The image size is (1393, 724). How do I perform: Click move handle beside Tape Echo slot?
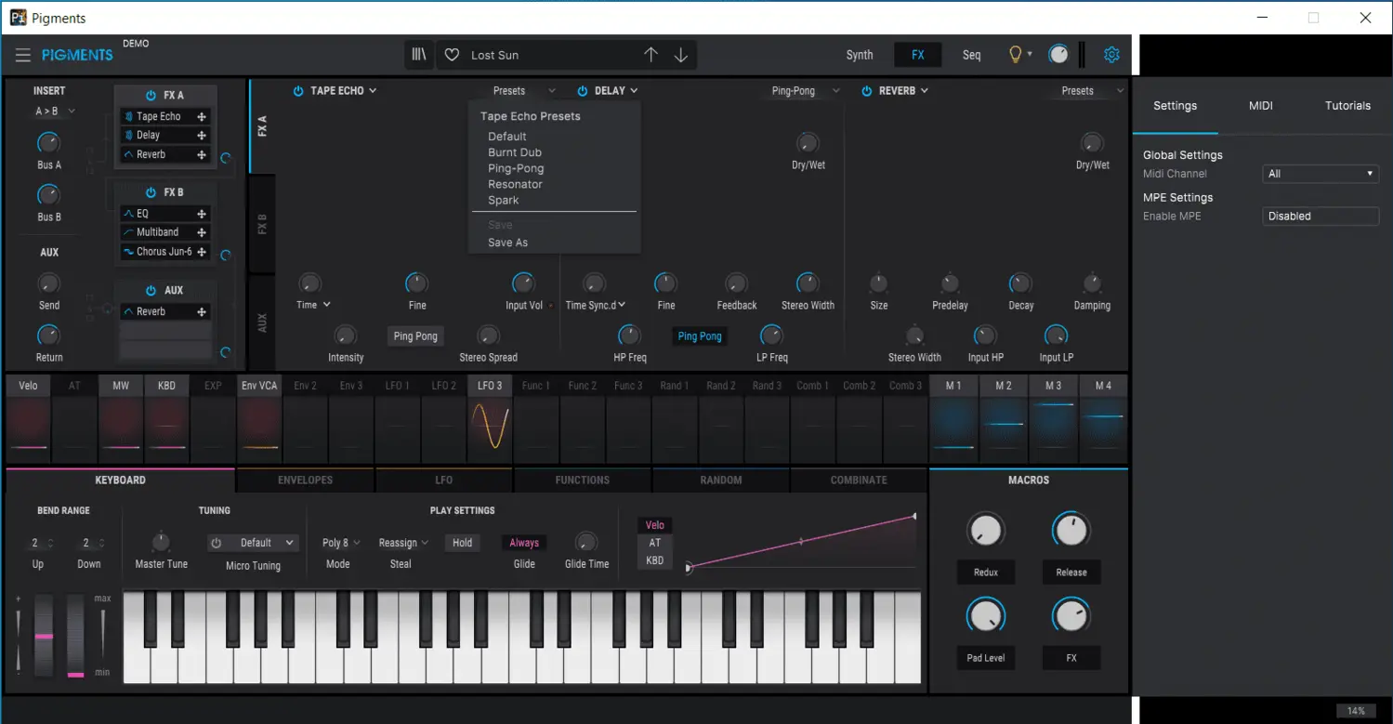click(x=202, y=116)
